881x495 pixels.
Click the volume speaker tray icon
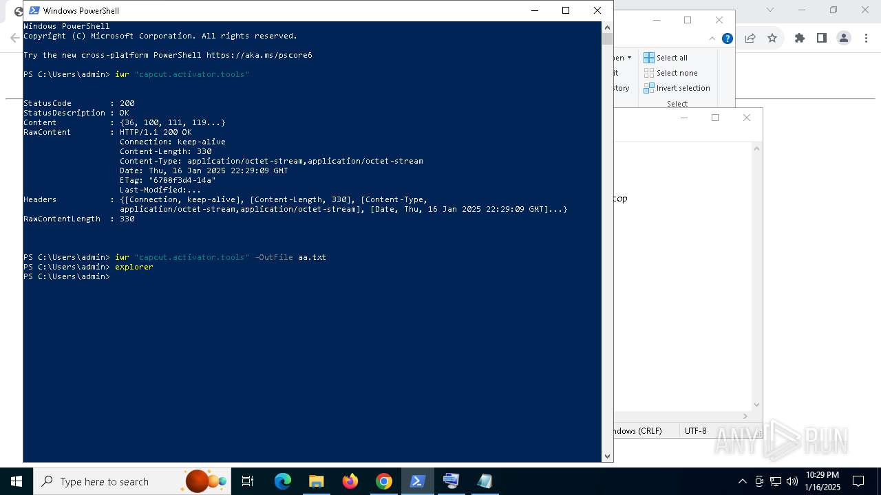(x=792, y=481)
